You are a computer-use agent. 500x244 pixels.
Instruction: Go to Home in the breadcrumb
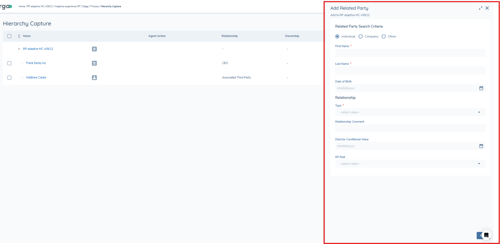[x=22, y=6]
